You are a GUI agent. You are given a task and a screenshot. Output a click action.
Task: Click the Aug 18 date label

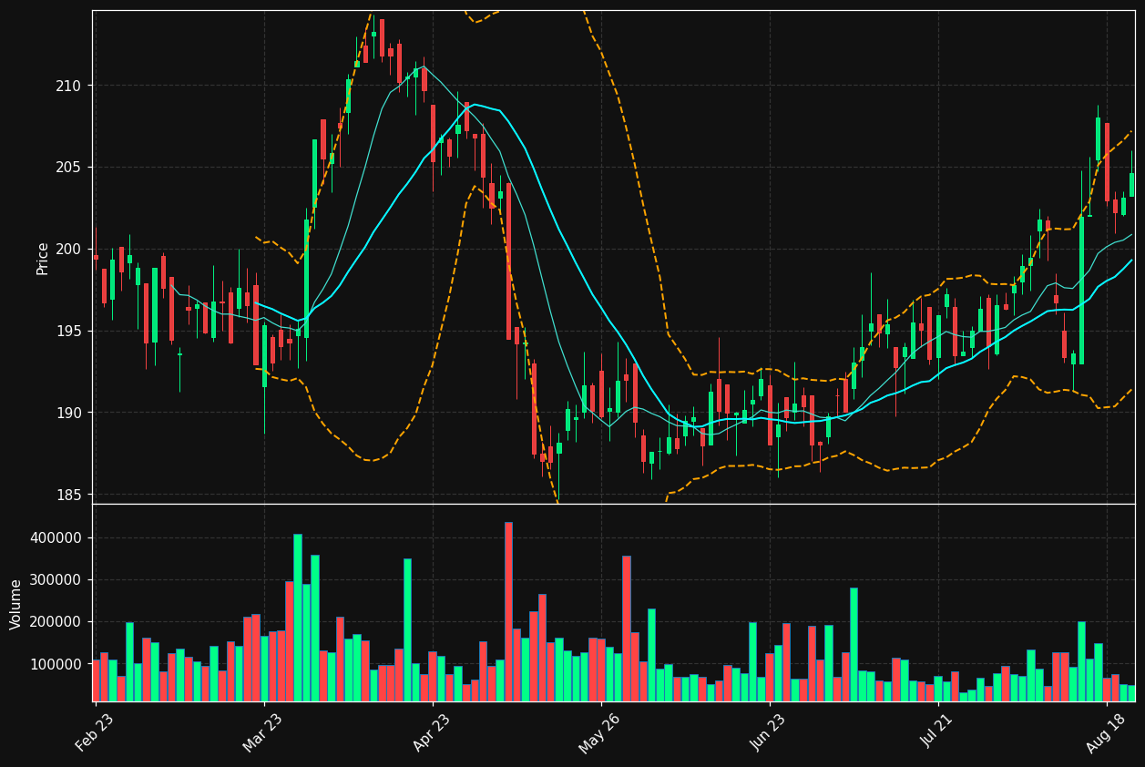tap(1105, 732)
